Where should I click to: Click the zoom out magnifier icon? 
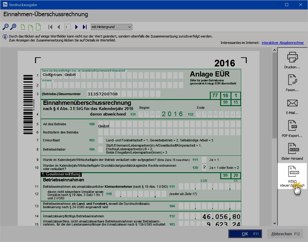5,27
